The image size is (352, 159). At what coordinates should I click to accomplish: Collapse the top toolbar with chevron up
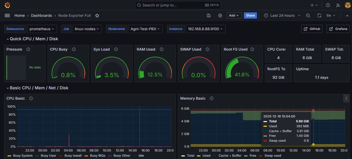click(347, 15)
